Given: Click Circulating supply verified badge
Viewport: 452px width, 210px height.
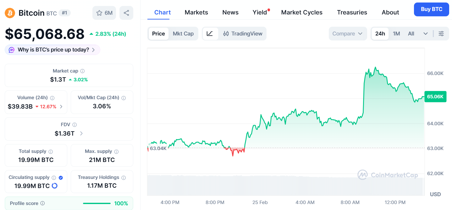Looking at the screenshot, I should 61,178.
